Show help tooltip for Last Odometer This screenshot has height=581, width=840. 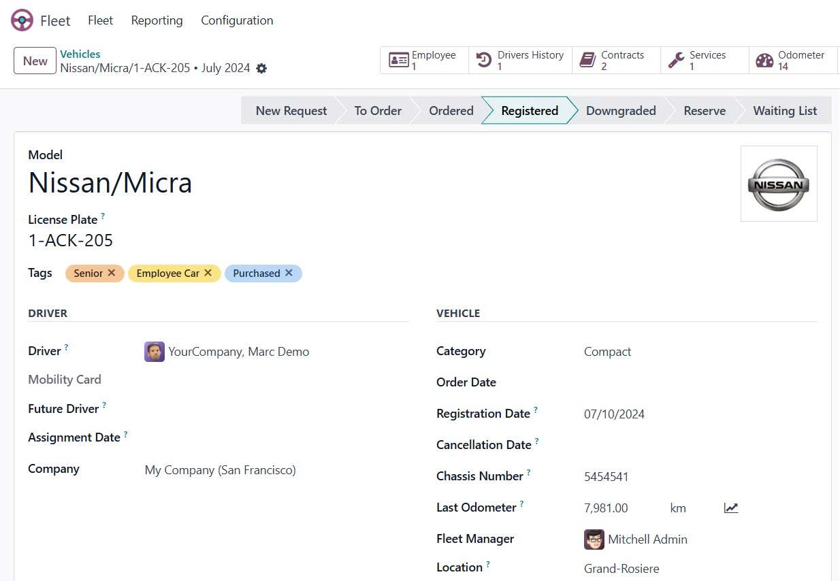521,503
